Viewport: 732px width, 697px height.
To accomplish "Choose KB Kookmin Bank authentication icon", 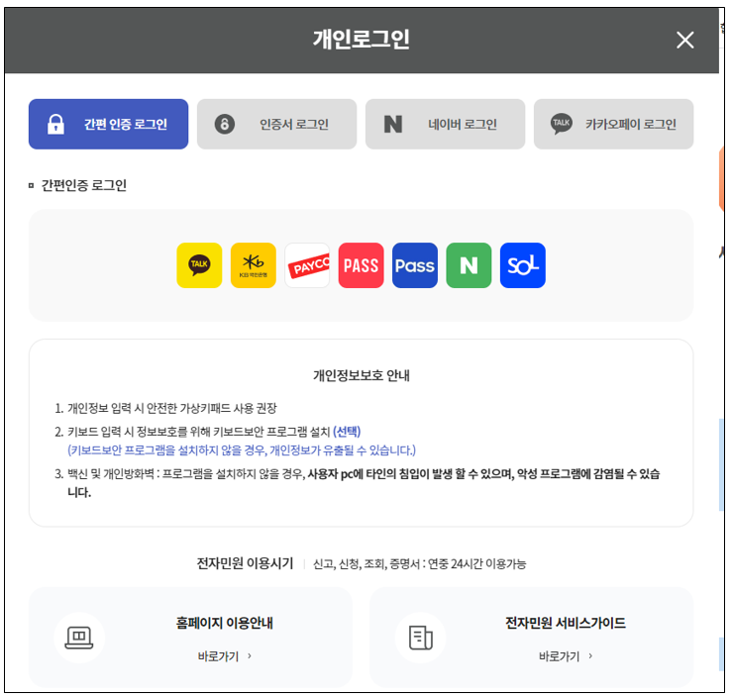I will tap(254, 265).
